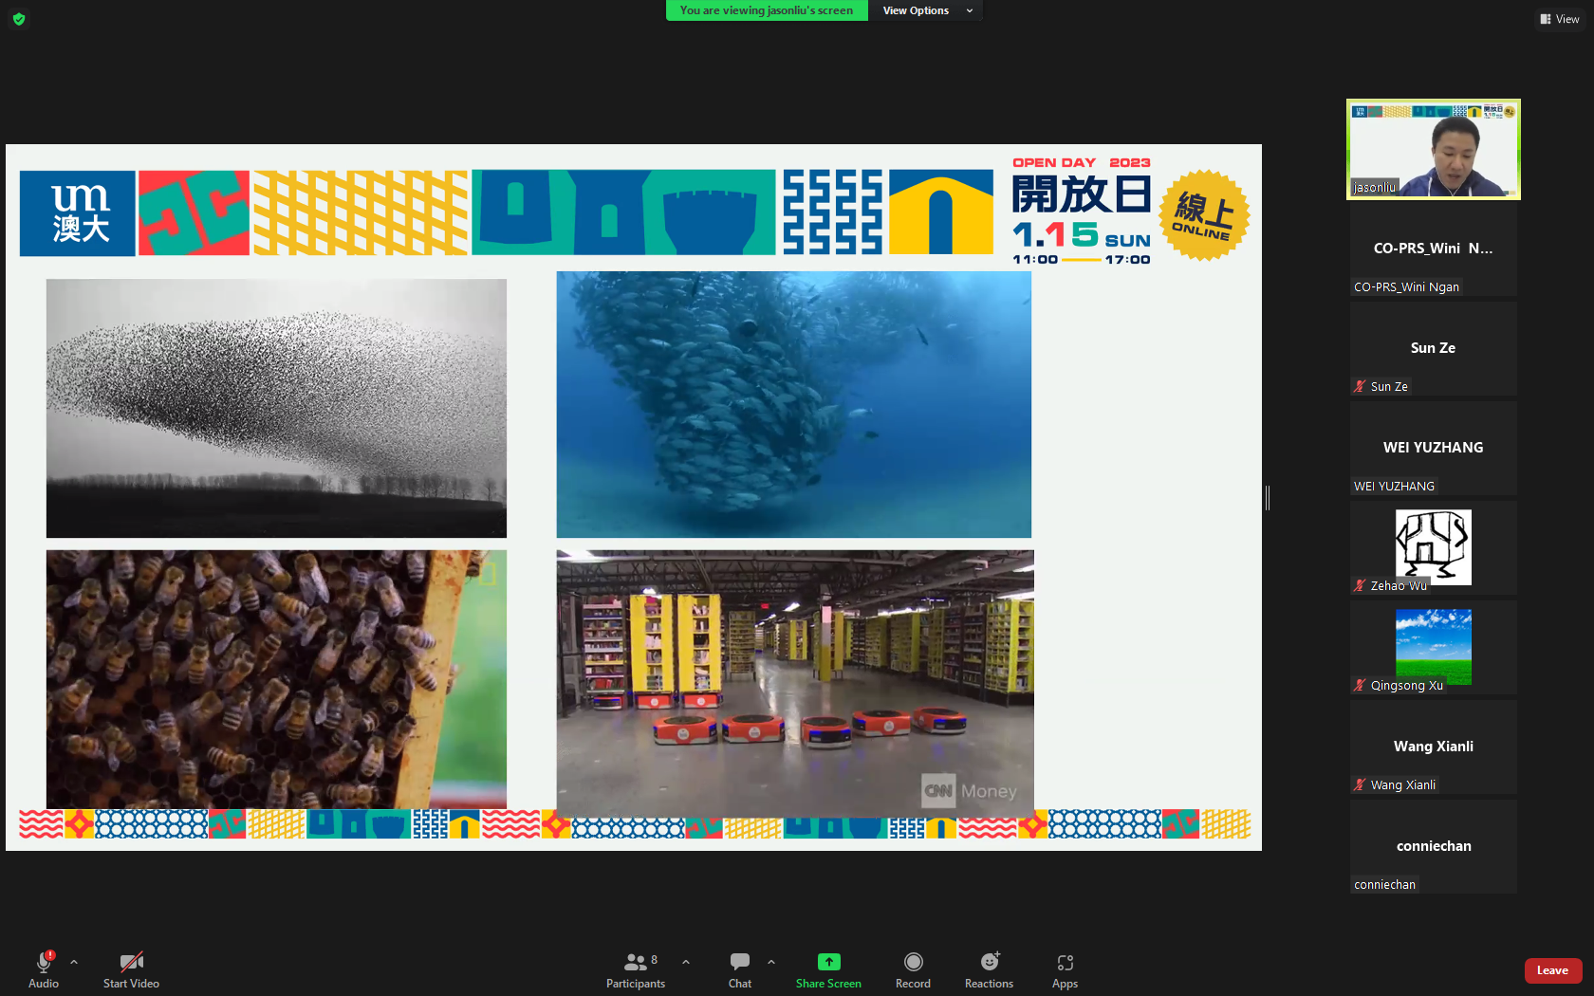Expand the caret next to Participants
The height and width of the screenshot is (996, 1594).
[686, 962]
